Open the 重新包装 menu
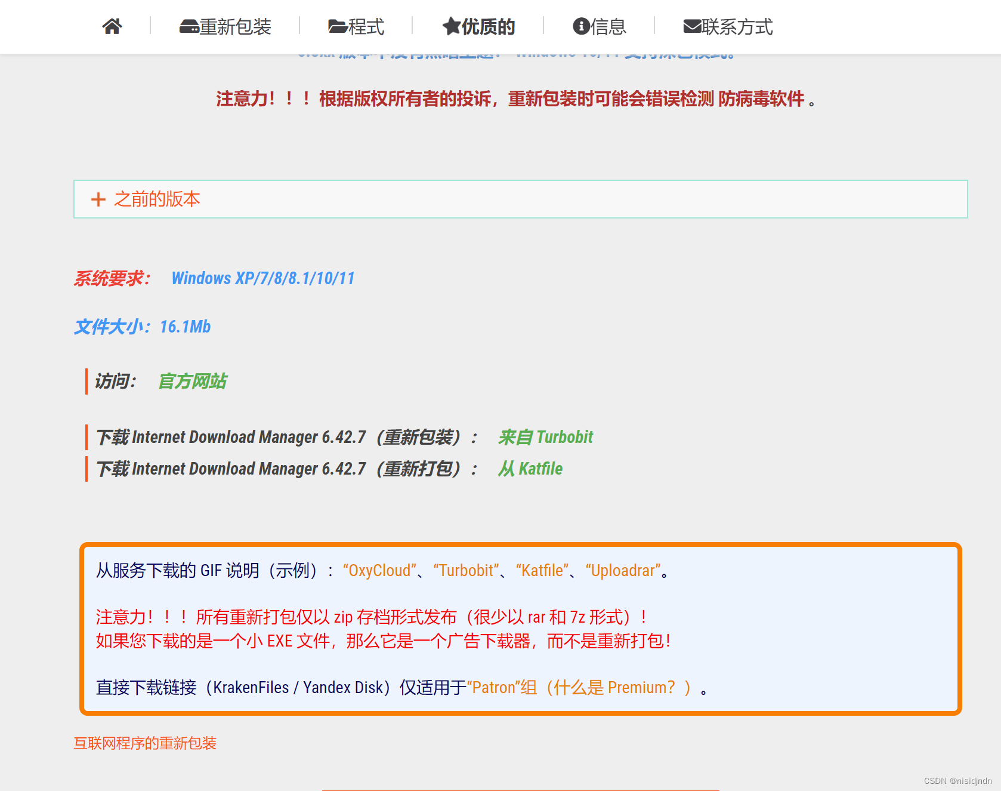This screenshot has width=1001, height=791. click(225, 27)
